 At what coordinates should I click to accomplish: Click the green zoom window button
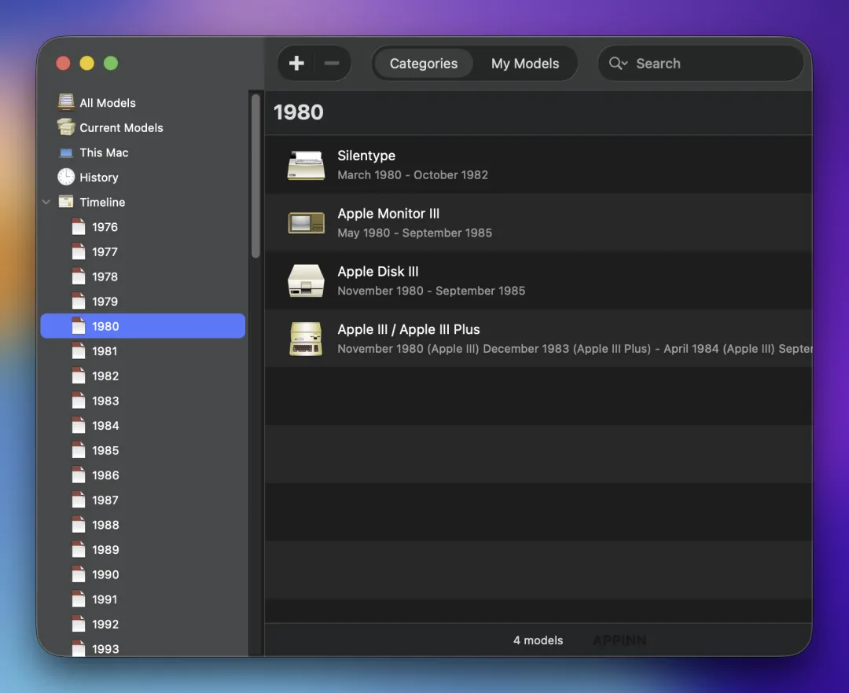pos(111,64)
